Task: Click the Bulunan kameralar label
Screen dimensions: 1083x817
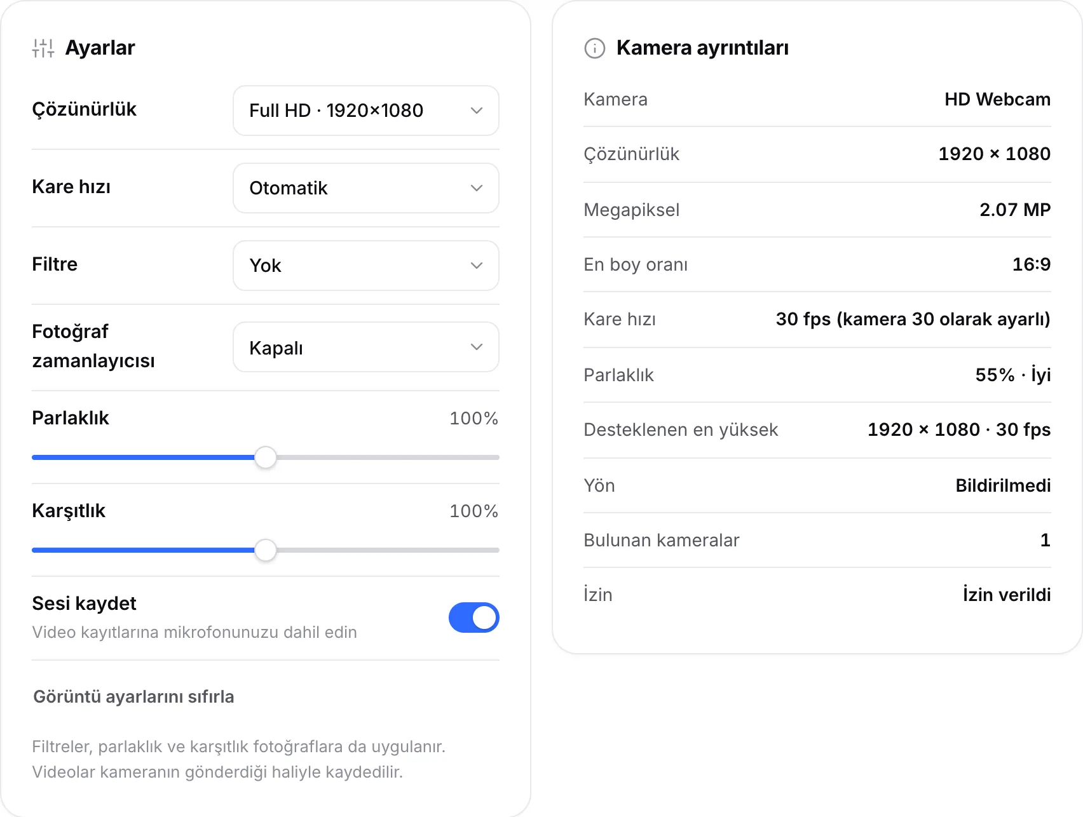Action: (x=661, y=540)
